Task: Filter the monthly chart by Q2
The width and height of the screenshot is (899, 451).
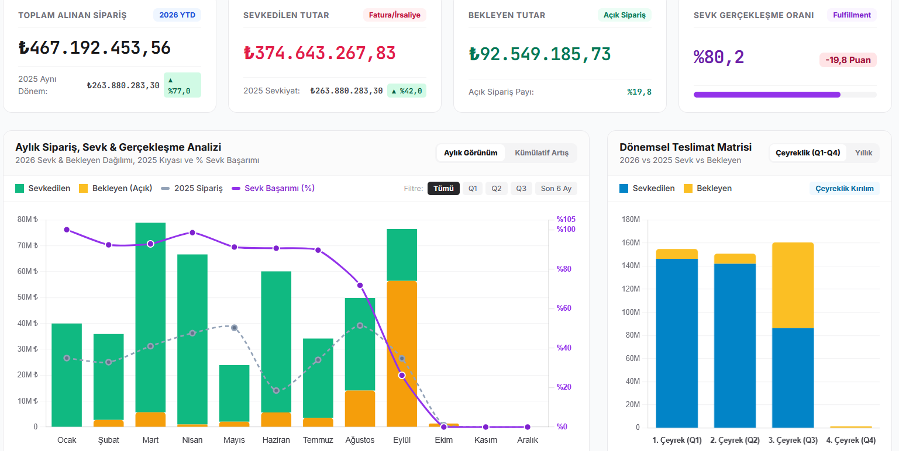Action: 497,188
